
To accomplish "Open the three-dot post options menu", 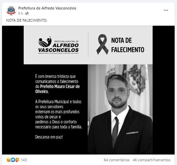I will click(166, 10).
